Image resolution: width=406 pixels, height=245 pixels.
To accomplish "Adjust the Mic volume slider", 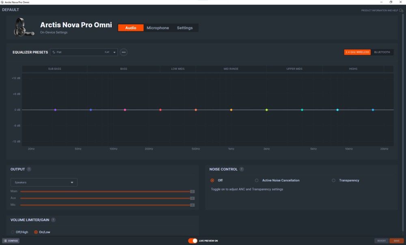I will click(108, 205).
